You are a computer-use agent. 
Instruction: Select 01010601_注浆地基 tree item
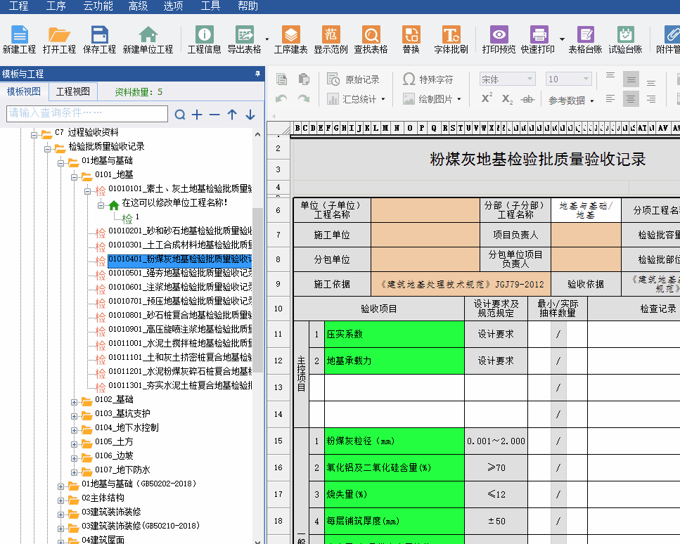click(179, 287)
